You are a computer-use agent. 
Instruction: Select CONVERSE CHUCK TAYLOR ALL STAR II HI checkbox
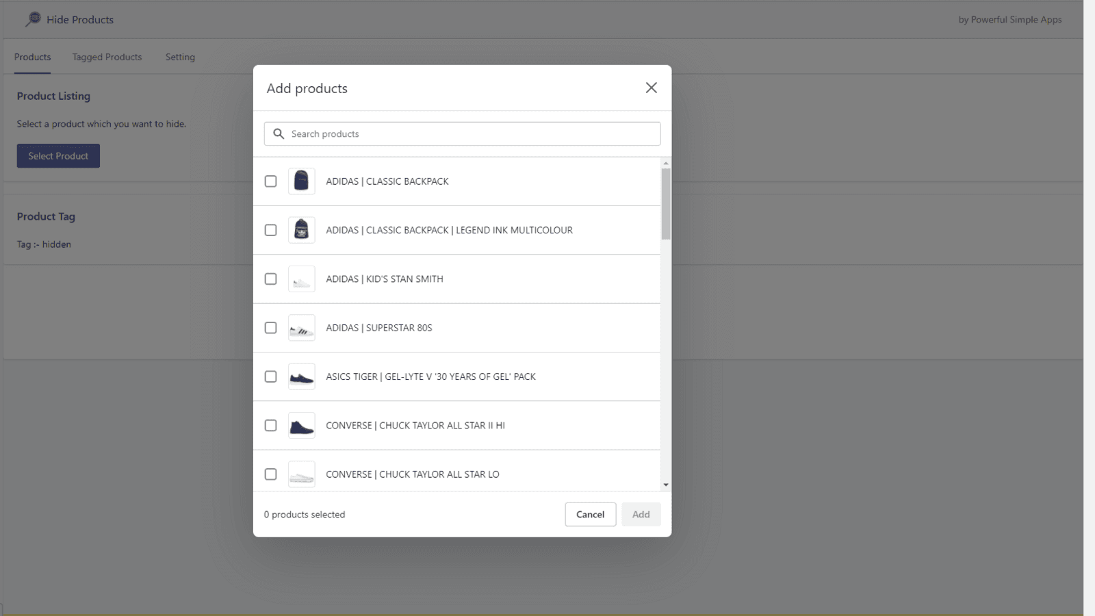tap(270, 425)
